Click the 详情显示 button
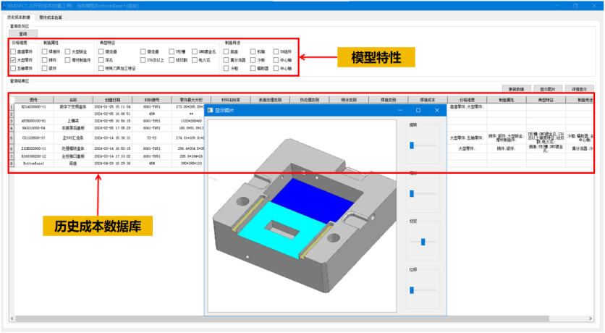The height and width of the screenshot is (333, 605). [577, 88]
